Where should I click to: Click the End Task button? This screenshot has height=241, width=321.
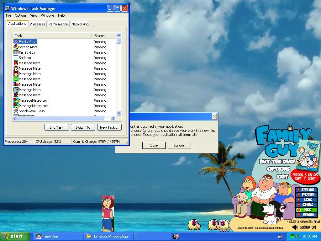56,127
